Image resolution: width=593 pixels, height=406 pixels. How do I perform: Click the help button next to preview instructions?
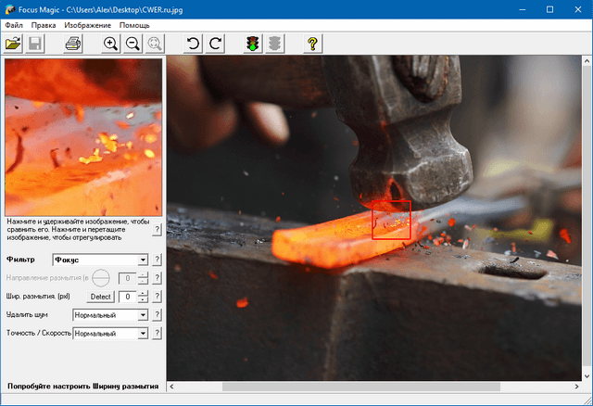pos(158,229)
